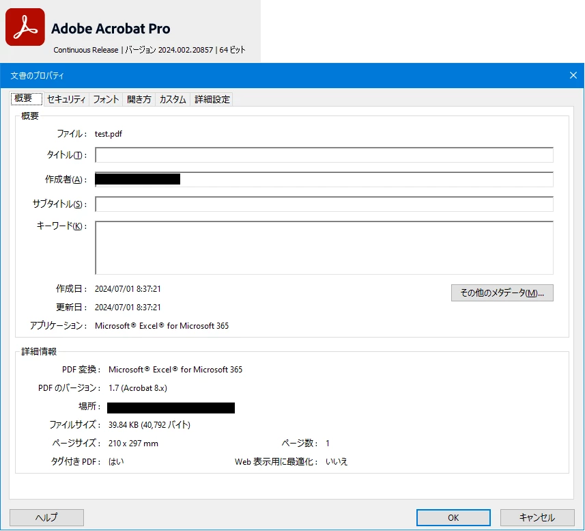Switch to the 開き方 tab
The height and width of the screenshot is (531, 585).
(x=139, y=99)
